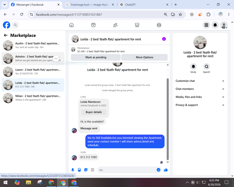Click the chat scrollbar thumb
234x187 pixels.
(x=168, y=119)
